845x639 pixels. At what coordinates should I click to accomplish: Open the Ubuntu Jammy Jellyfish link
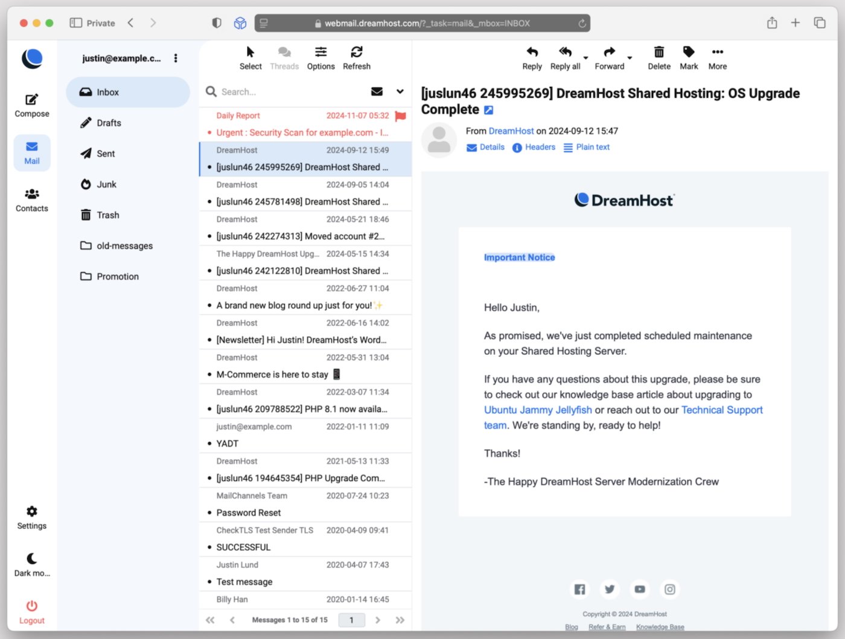coord(537,410)
